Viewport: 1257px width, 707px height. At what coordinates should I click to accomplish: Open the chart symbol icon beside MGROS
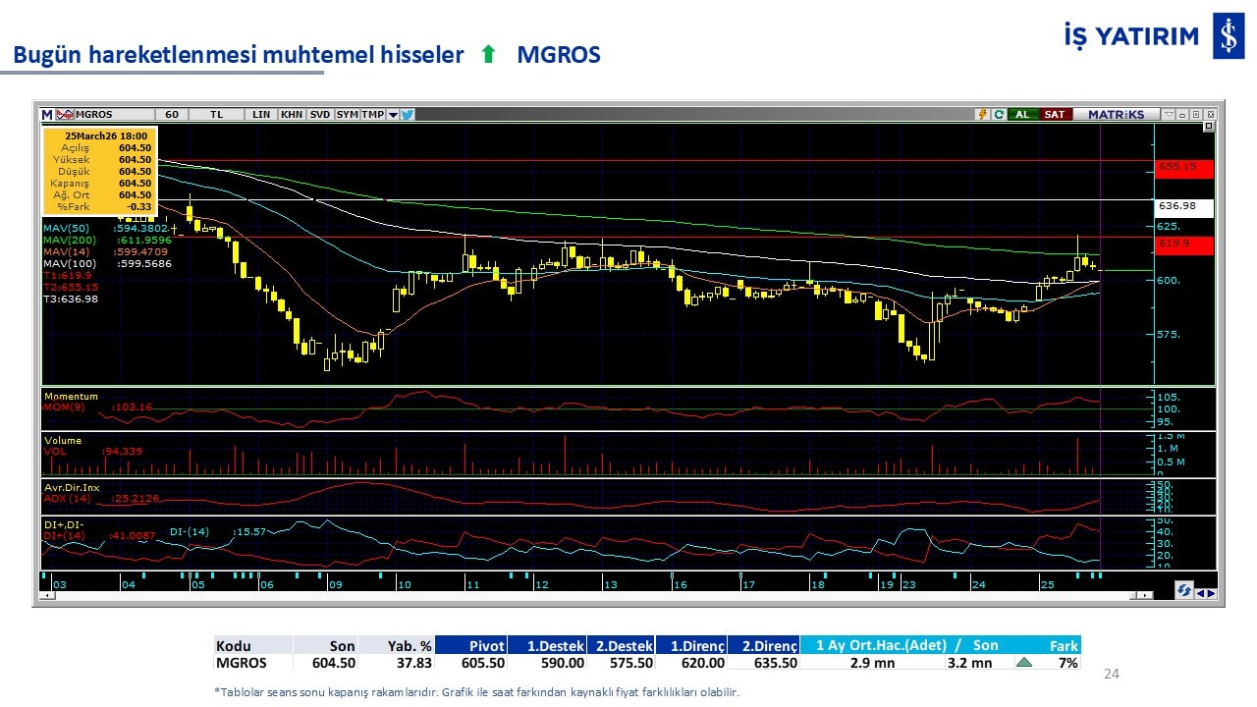[65, 114]
